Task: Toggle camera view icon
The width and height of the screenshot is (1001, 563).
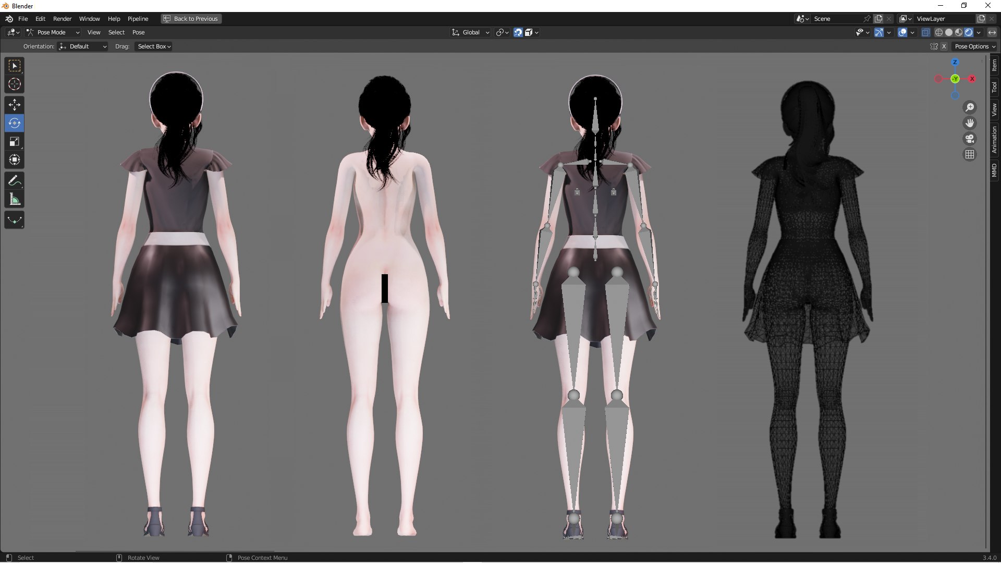Action: [970, 139]
